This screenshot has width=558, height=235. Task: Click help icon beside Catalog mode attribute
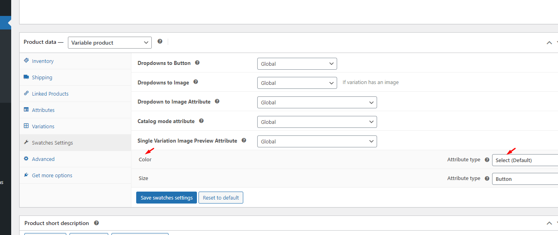click(201, 121)
